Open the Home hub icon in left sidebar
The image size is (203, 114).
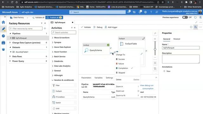[x=3, y=22]
